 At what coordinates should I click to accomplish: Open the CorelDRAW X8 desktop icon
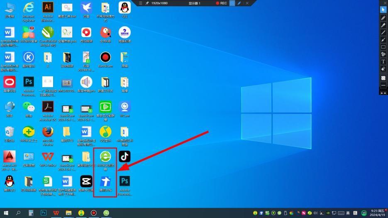tap(48, 32)
